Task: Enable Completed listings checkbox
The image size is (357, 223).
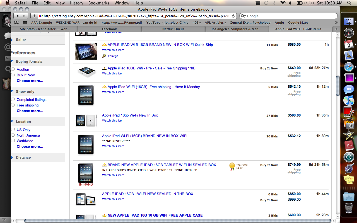Action: (x=13, y=99)
